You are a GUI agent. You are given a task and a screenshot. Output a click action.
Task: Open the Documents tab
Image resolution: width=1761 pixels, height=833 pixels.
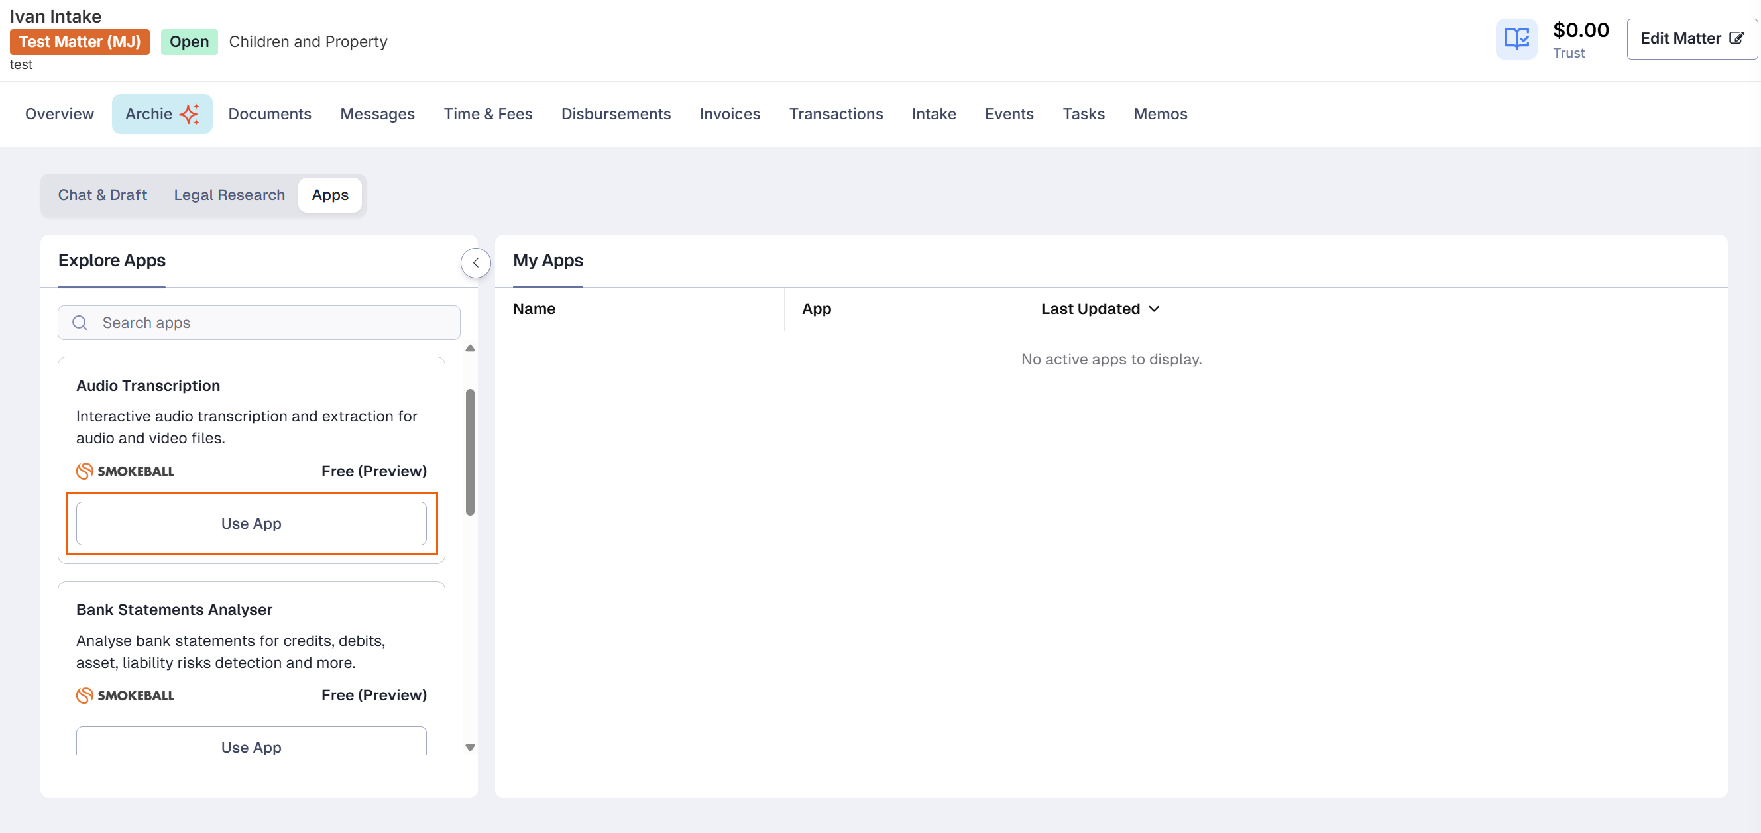(x=269, y=114)
